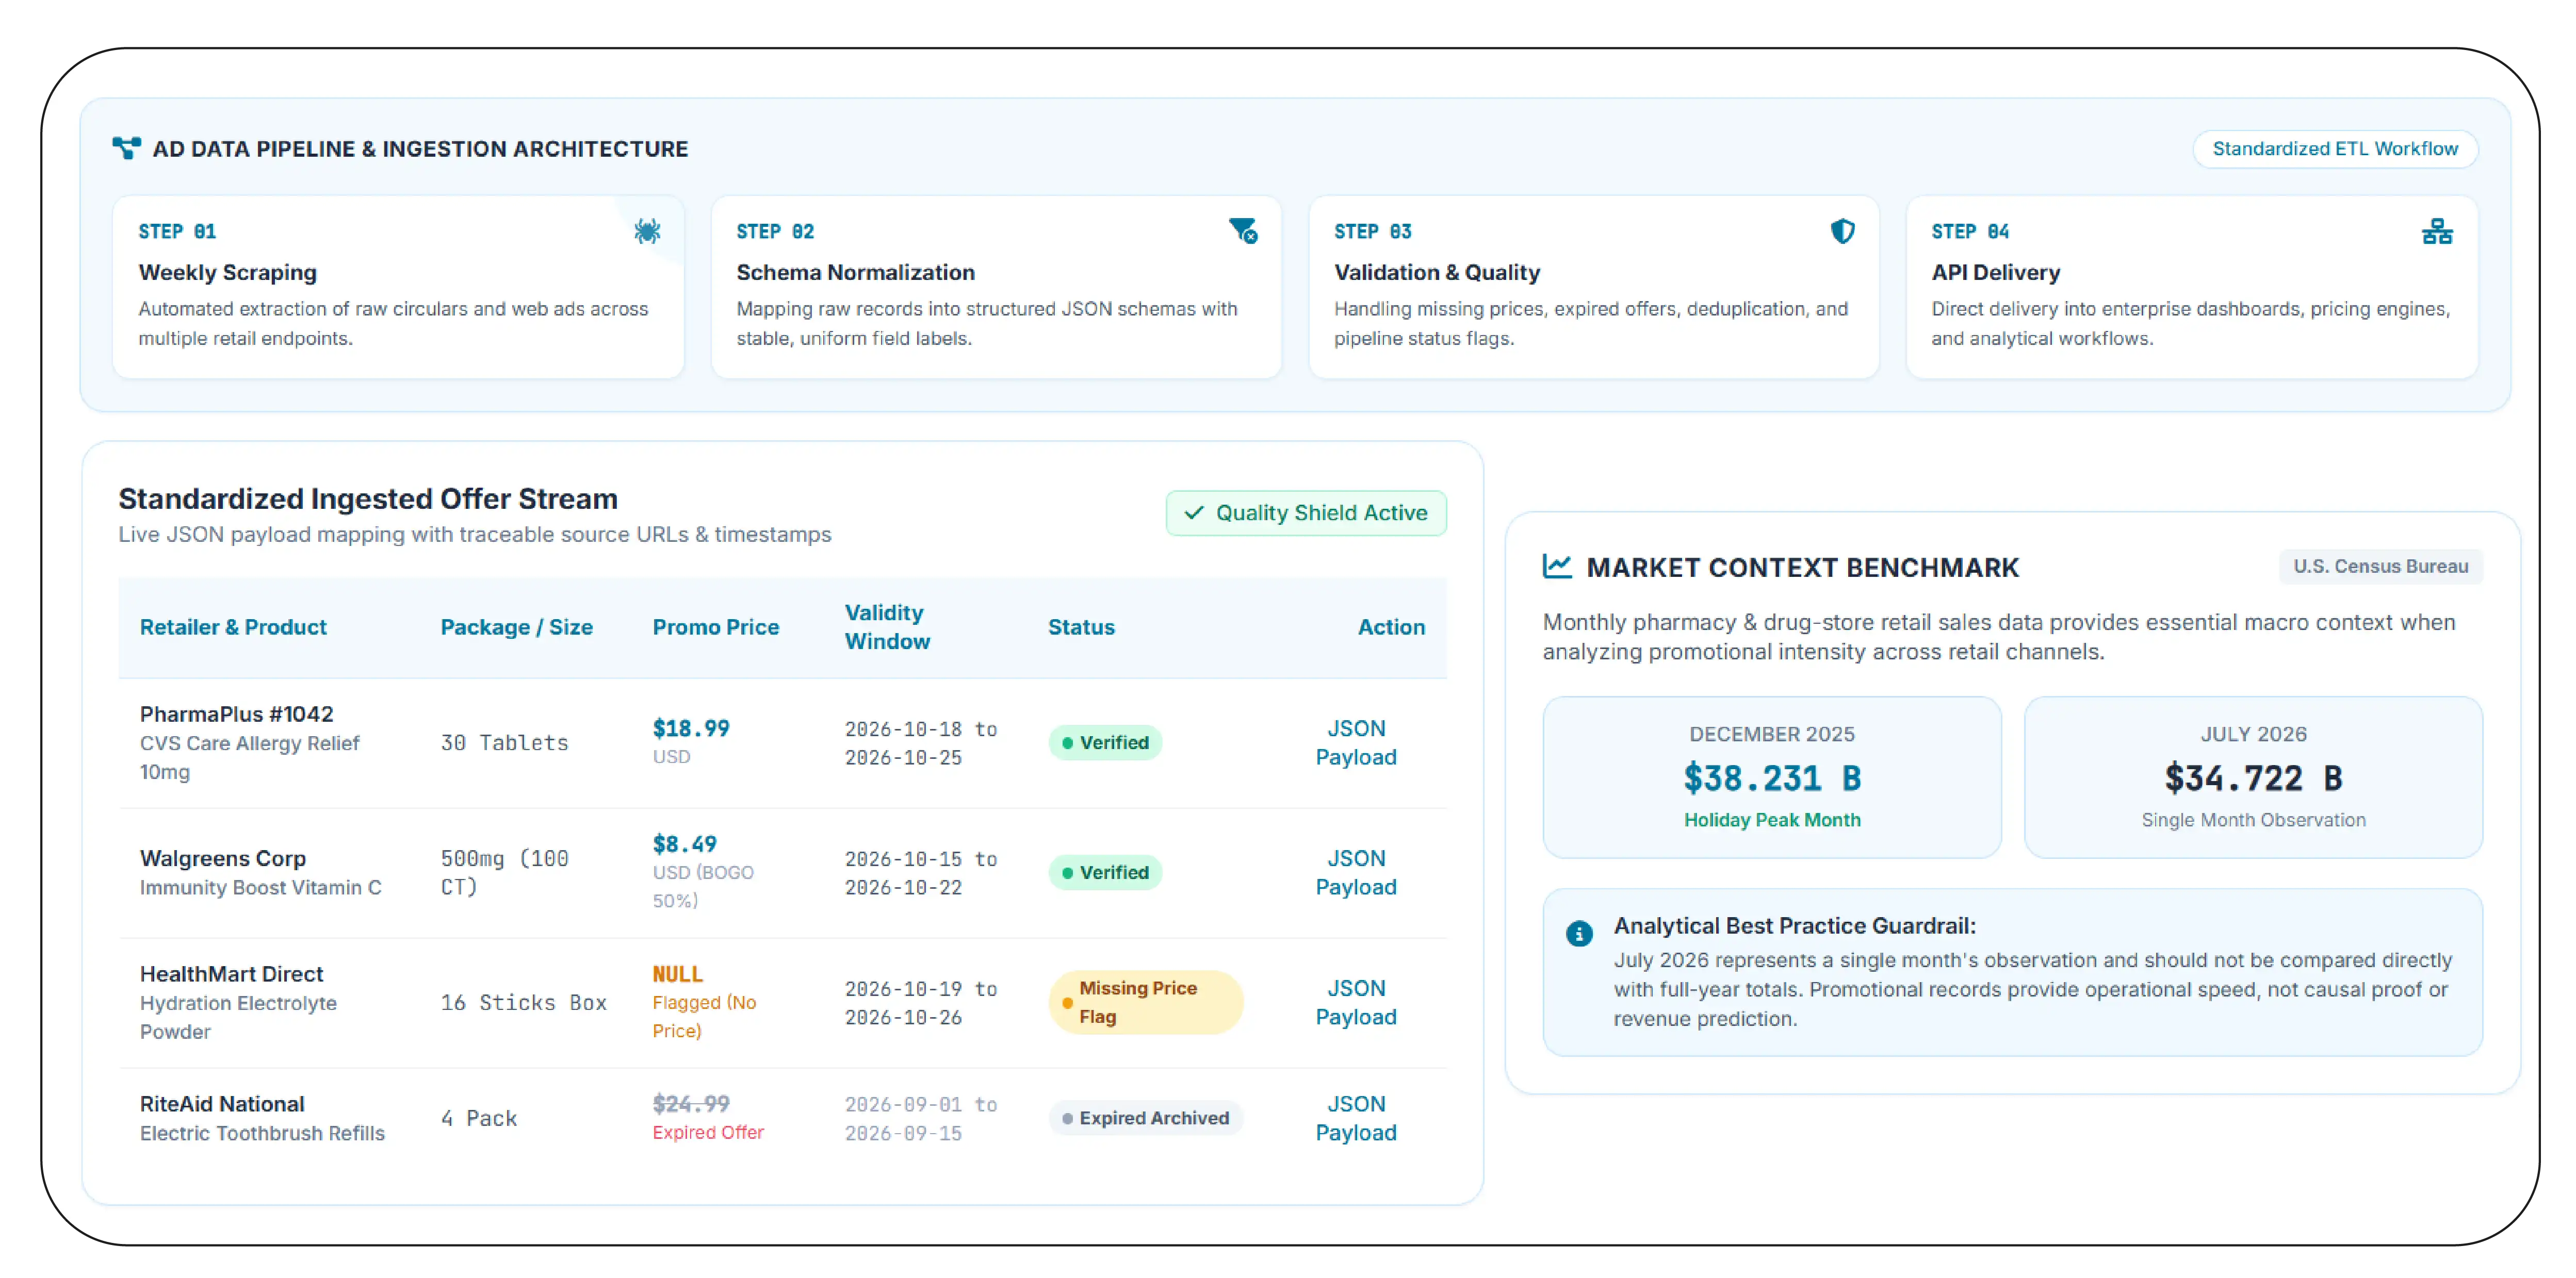Click the Package / Size column header

click(x=516, y=626)
